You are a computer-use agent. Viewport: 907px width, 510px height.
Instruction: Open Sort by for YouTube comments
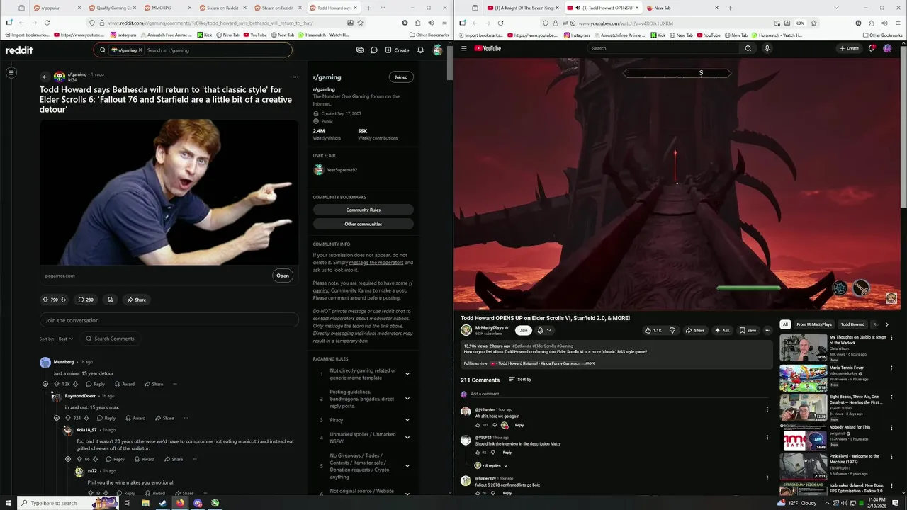coord(520,380)
